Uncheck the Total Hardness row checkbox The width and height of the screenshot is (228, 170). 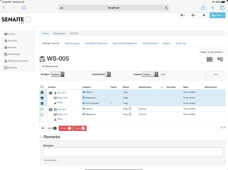pos(42,104)
